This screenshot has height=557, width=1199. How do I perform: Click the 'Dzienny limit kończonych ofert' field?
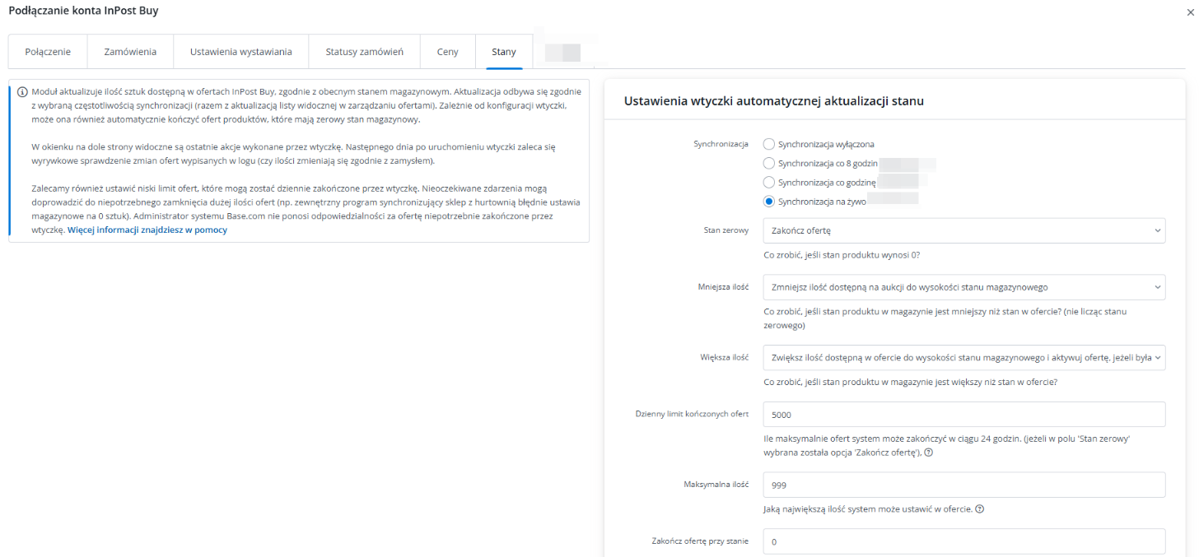(x=963, y=415)
